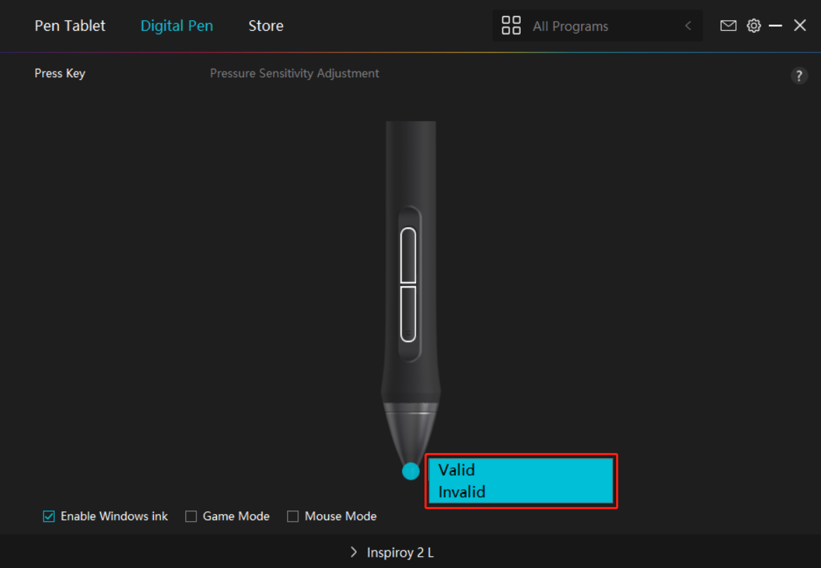
Task: Choose Invalid in the nib menu
Action: tap(462, 492)
